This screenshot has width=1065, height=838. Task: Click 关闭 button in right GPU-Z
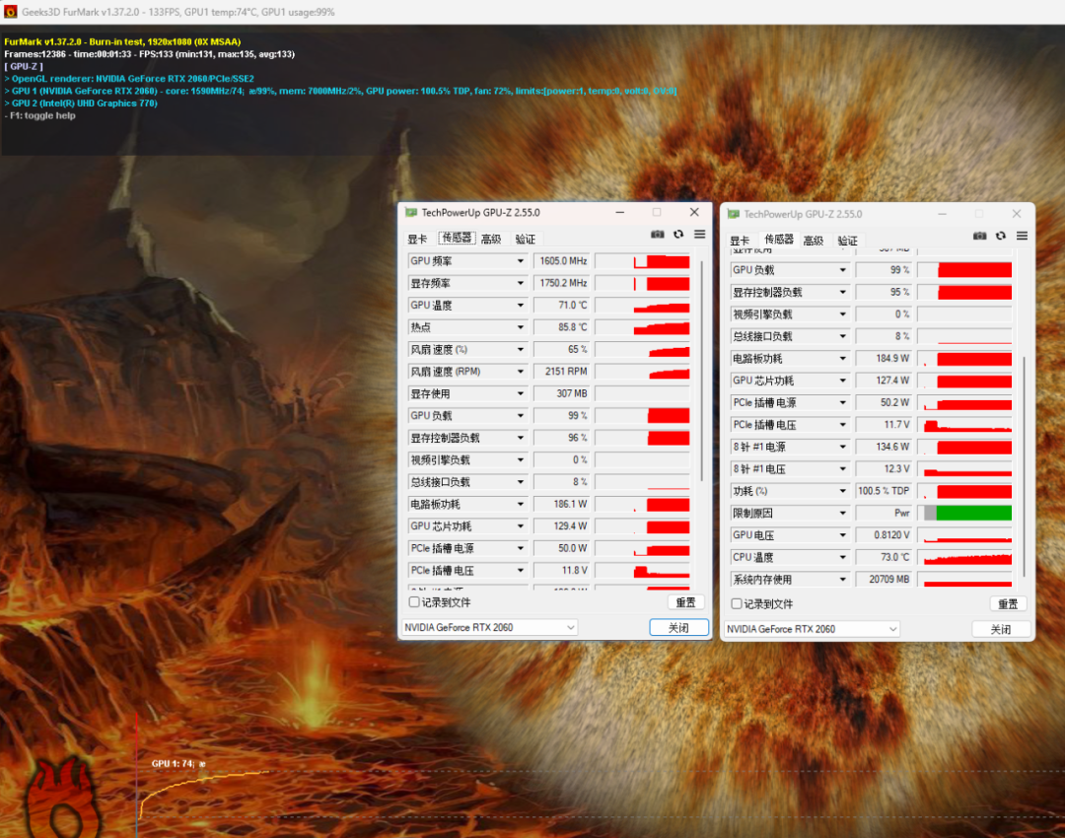(1001, 629)
